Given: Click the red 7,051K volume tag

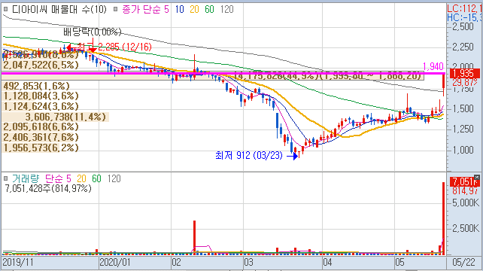Looking at the screenshot, I should pyautogui.click(x=464, y=182).
